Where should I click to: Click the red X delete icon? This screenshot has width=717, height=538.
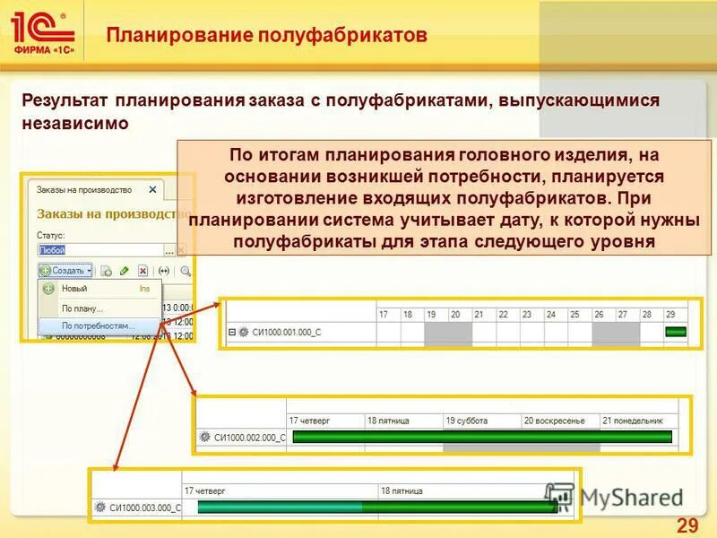tap(143, 272)
